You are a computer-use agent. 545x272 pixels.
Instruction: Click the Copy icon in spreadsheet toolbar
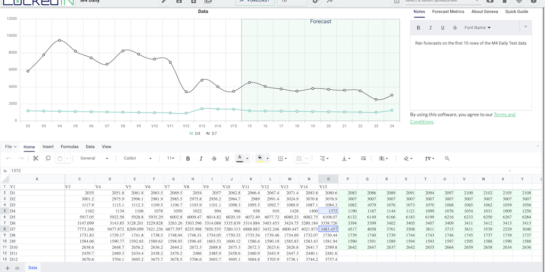coord(48,158)
